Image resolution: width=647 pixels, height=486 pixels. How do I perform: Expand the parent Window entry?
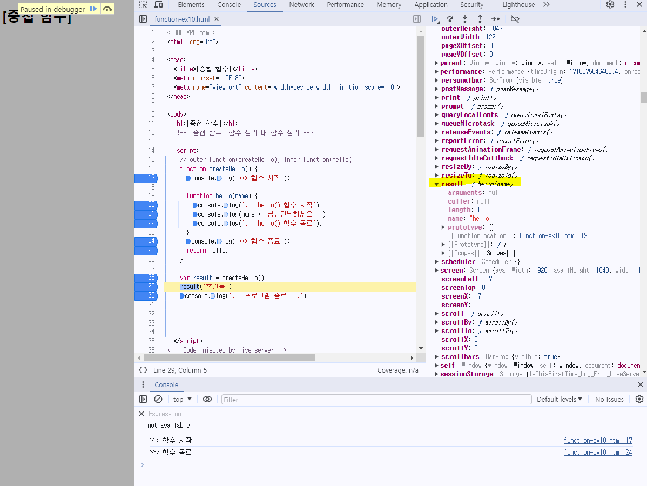(436, 63)
